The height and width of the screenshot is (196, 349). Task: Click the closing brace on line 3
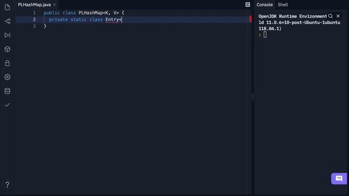[45, 26]
